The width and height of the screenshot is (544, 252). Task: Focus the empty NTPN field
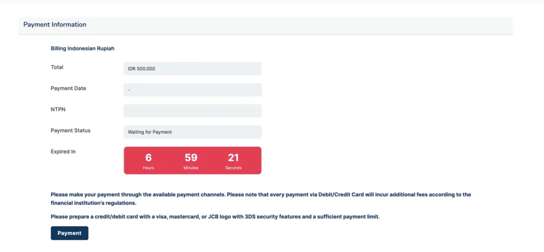tap(192, 110)
